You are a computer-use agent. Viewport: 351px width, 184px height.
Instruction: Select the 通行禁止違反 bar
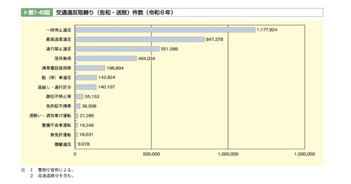117,49
